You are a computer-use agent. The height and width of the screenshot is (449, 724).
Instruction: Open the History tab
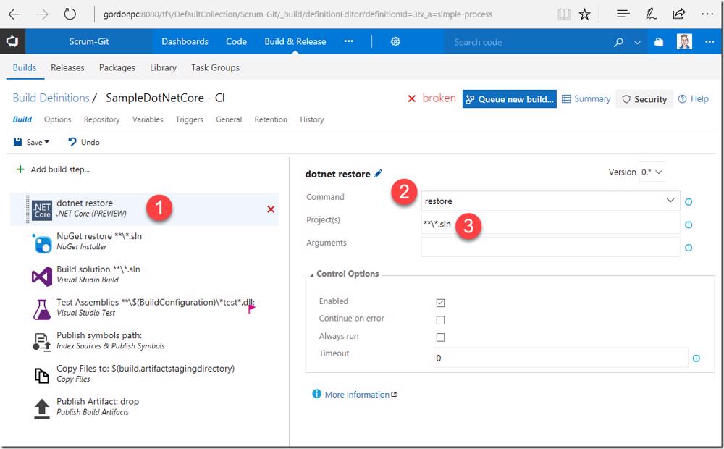click(311, 119)
